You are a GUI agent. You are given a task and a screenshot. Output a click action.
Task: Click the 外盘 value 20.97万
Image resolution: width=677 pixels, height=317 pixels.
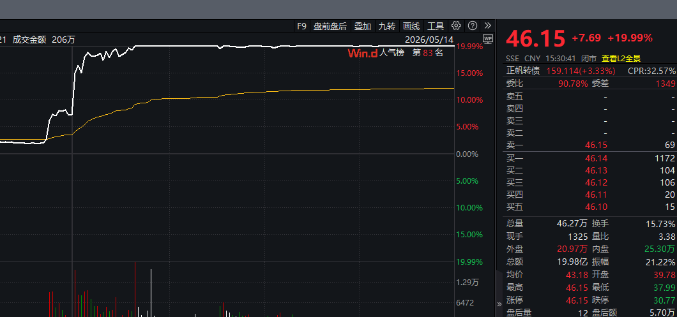pos(572,249)
